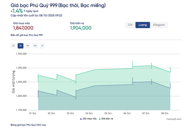Click the sell price value 1,904,000
Screen dimensions: 187x128
81,28
